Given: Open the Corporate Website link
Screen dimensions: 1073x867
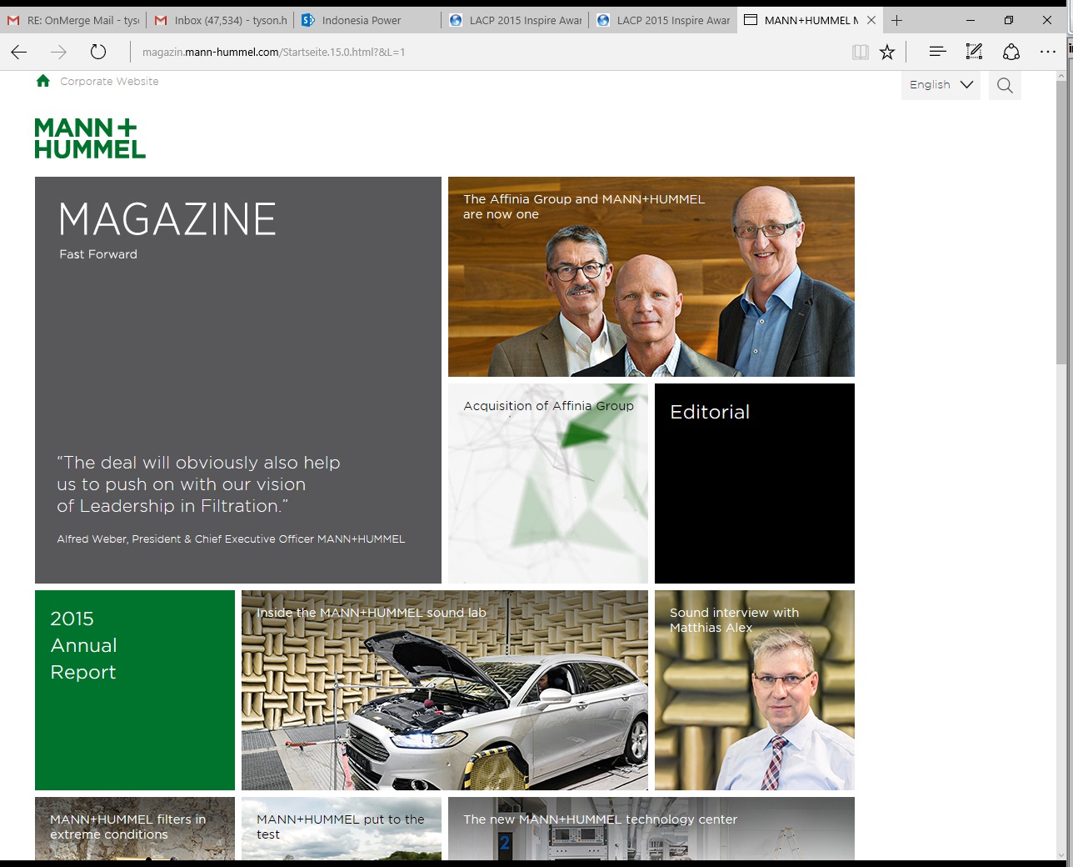Looking at the screenshot, I should (x=109, y=82).
